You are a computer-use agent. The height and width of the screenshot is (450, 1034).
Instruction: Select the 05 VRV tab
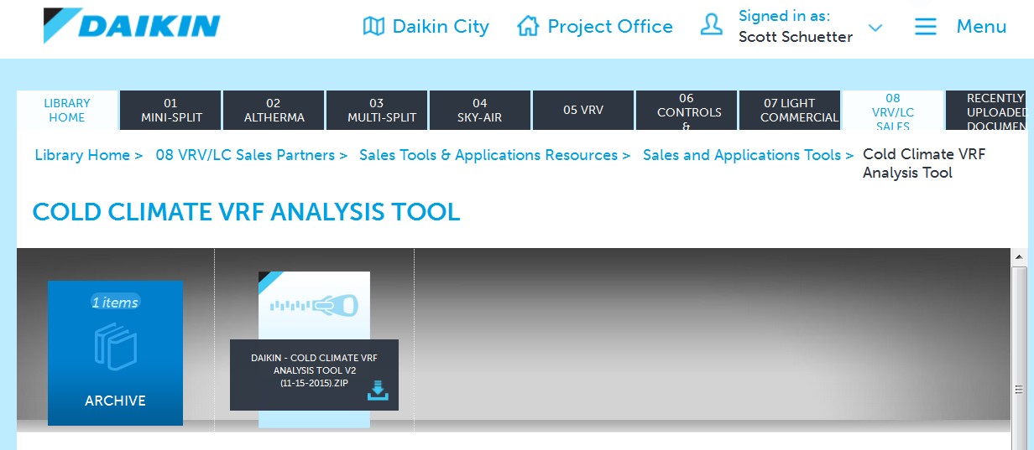click(583, 111)
